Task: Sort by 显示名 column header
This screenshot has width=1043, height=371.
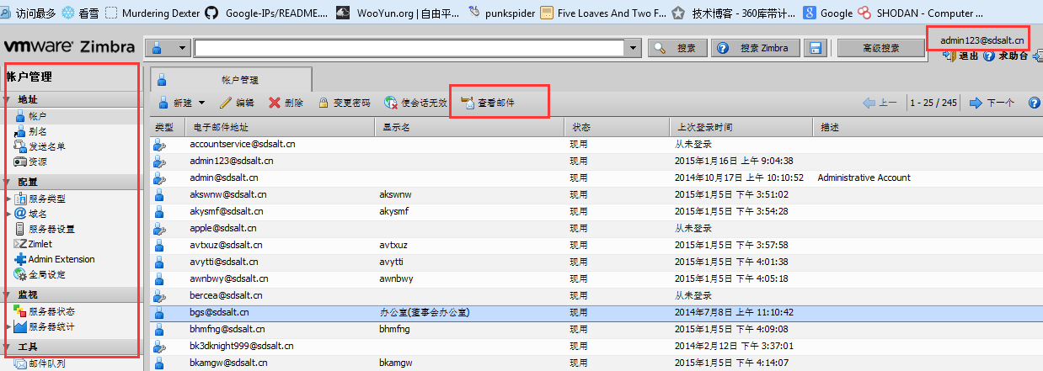Action: tap(469, 127)
